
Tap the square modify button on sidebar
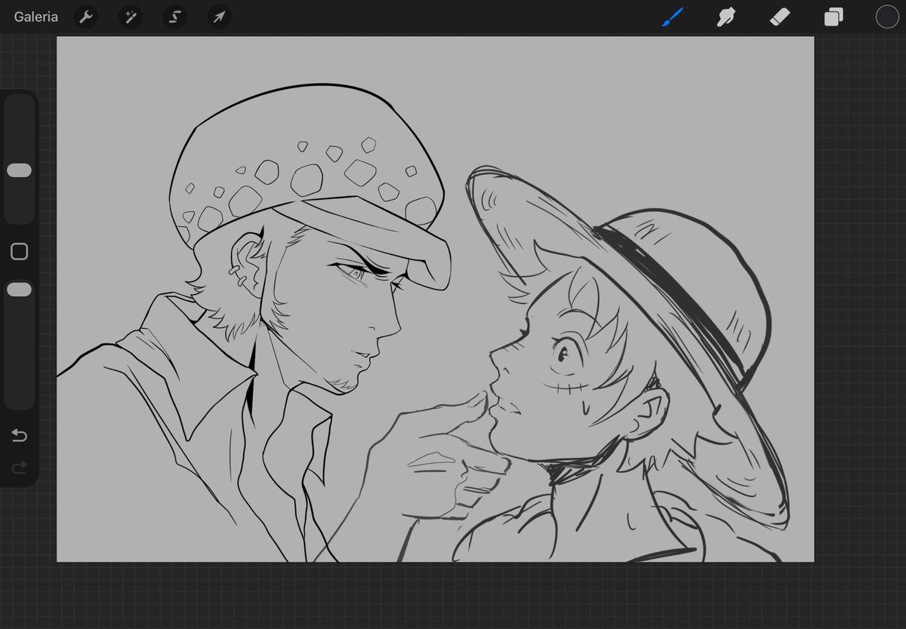pos(19,251)
